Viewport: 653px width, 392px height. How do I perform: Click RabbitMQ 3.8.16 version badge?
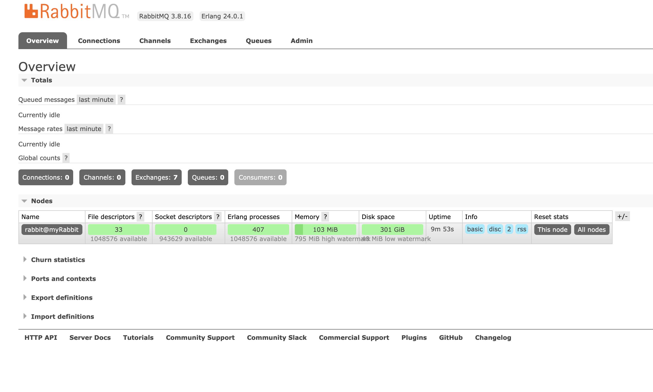(165, 16)
